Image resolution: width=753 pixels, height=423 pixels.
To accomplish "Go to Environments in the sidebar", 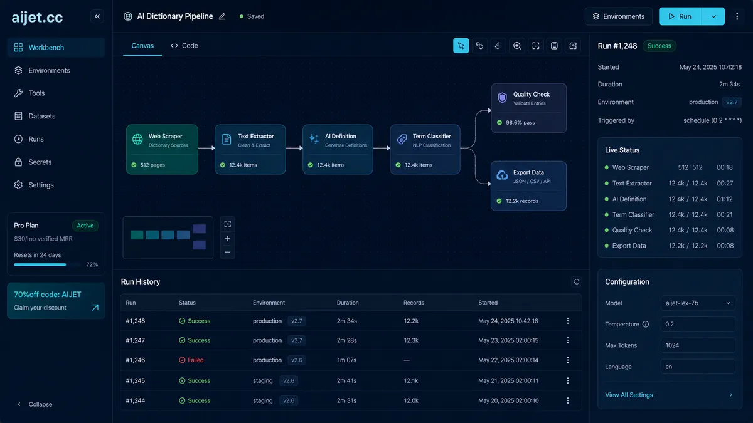I will [56, 70].
